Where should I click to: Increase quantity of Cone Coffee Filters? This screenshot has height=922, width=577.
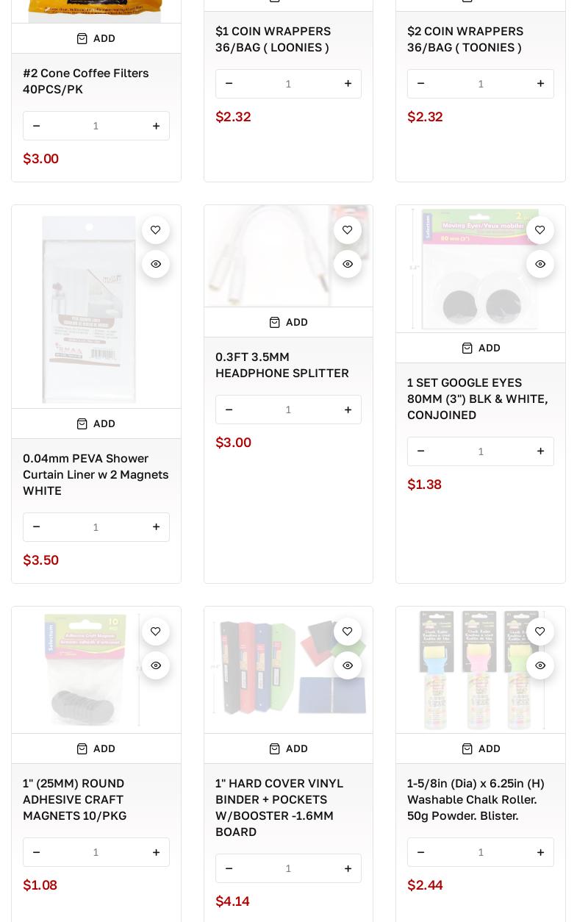pyautogui.click(x=156, y=126)
